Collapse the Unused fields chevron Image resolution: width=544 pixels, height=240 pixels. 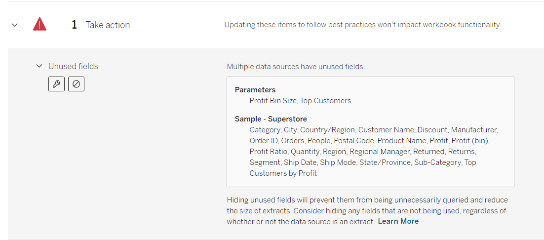click(39, 66)
